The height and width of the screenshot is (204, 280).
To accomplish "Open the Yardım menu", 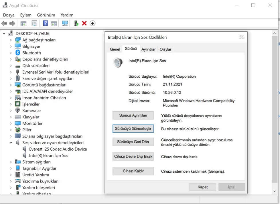I will click(67, 15).
